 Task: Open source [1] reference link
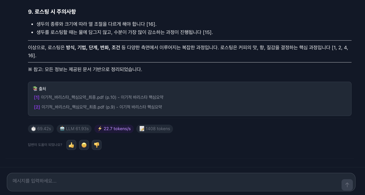[x=37, y=97]
